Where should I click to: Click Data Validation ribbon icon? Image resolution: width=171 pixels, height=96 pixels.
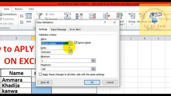coord(92,16)
